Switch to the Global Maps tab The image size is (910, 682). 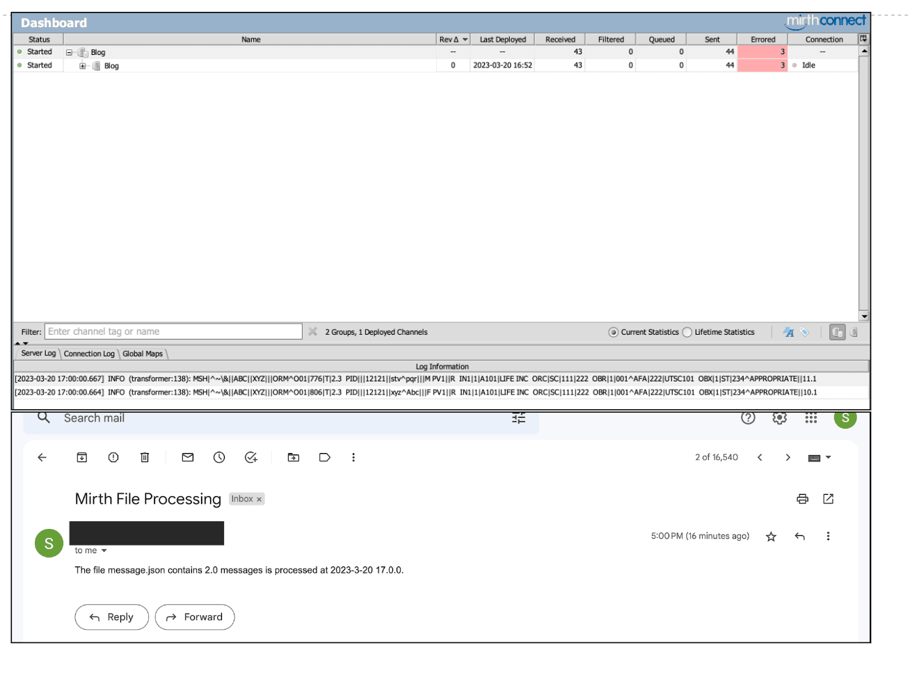click(x=143, y=354)
